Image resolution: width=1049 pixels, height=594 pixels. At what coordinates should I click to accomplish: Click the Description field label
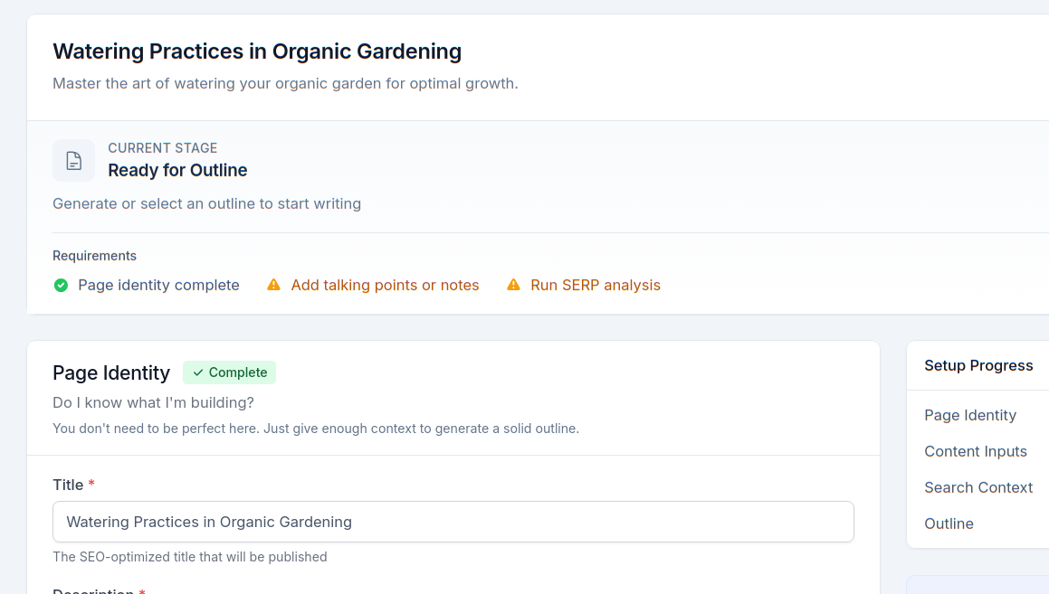(x=93, y=590)
